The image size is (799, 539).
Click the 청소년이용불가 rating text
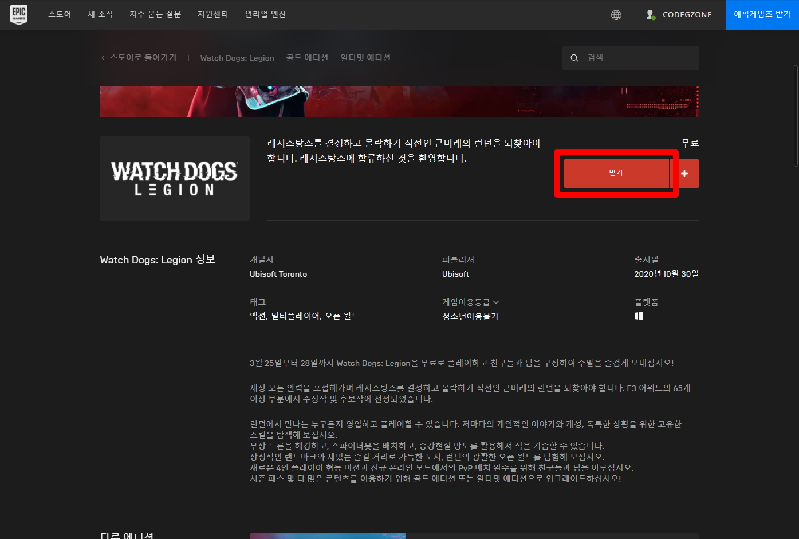(x=470, y=316)
